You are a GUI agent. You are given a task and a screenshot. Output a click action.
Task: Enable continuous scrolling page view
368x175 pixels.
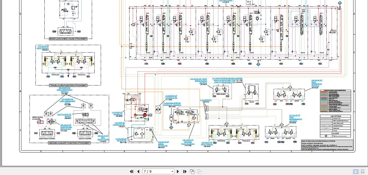[363, 172]
